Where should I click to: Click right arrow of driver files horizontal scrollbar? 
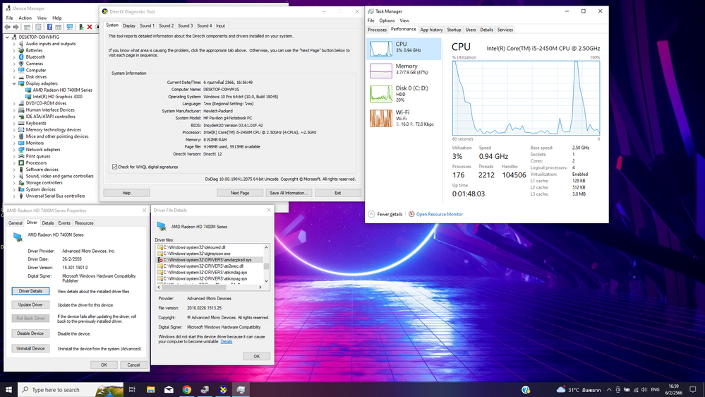click(x=260, y=288)
